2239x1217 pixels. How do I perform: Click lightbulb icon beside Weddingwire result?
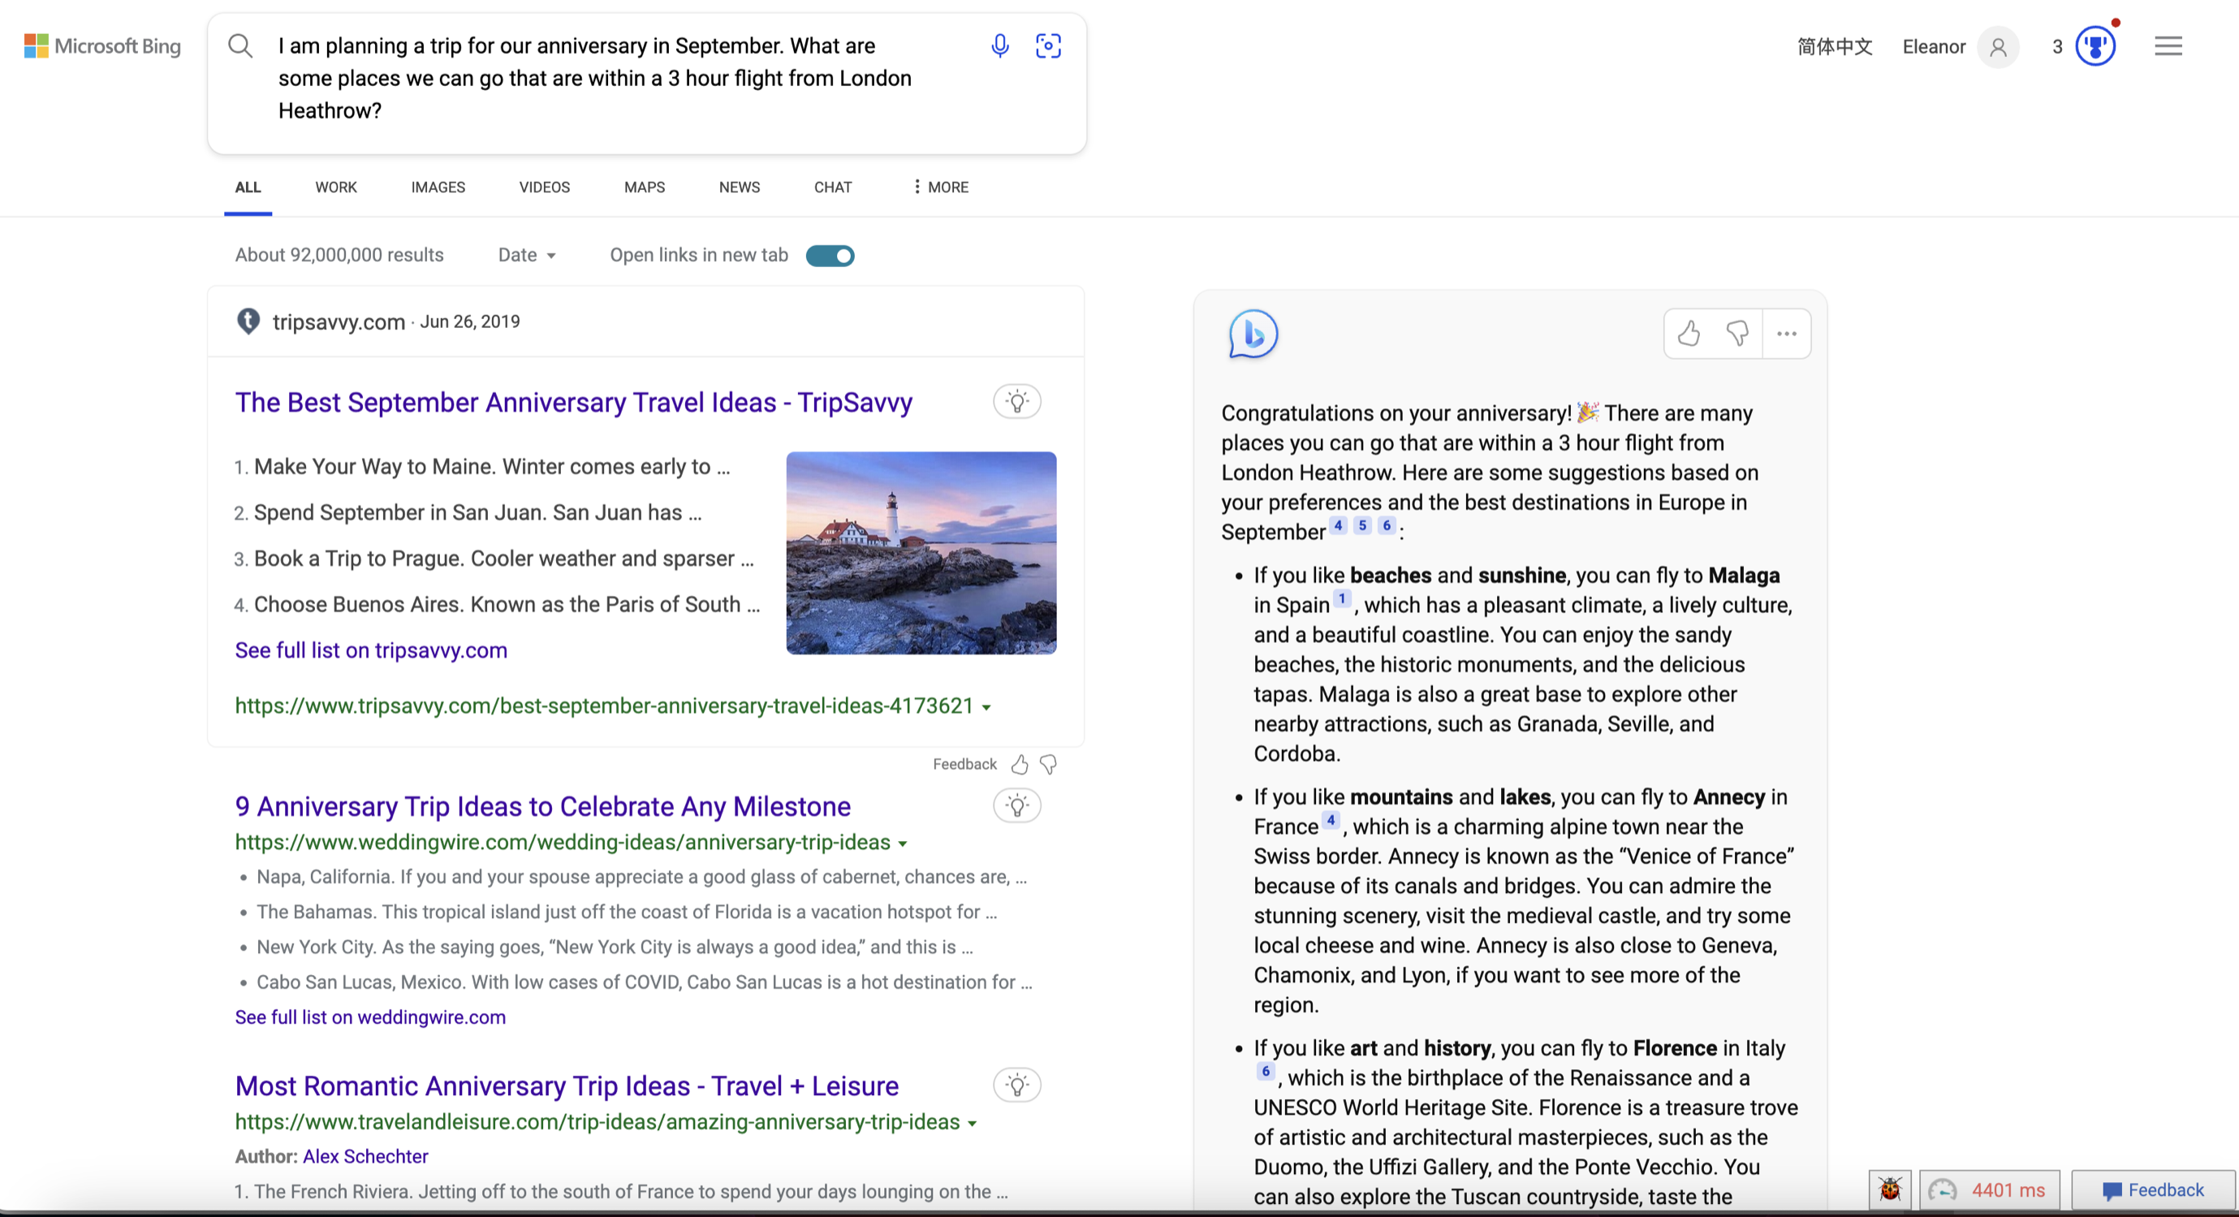pos(1017,806)
